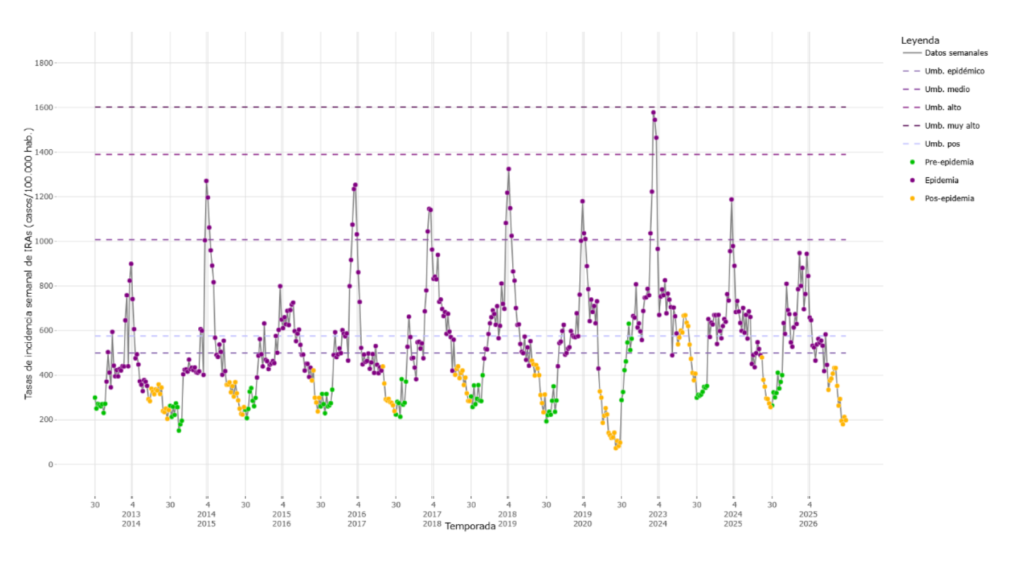Click the 1000 y-axis tick label
This screenshot has height=563, width=1014.
click(44, 241)
